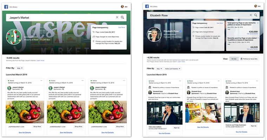Click the info icon on 'Total spent by Page' card
The width and height of the screenshot is (267, 140).
tap(258, 23)
